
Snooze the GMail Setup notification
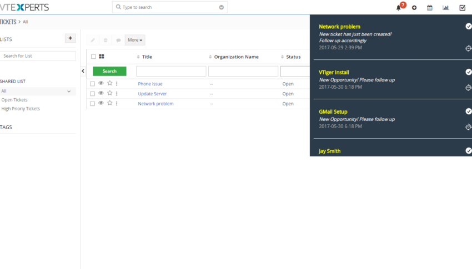point(468,127)
